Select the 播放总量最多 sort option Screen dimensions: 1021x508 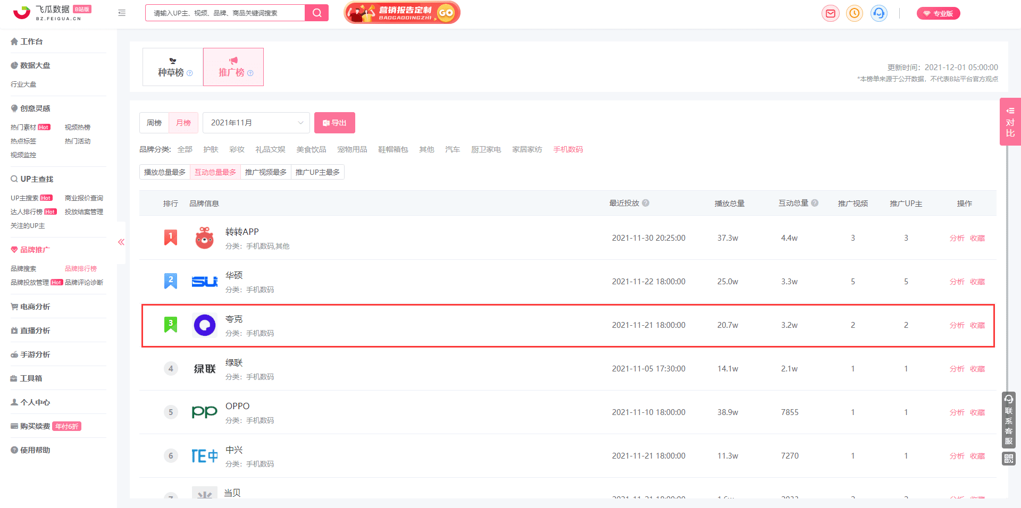tap(165, 172)
